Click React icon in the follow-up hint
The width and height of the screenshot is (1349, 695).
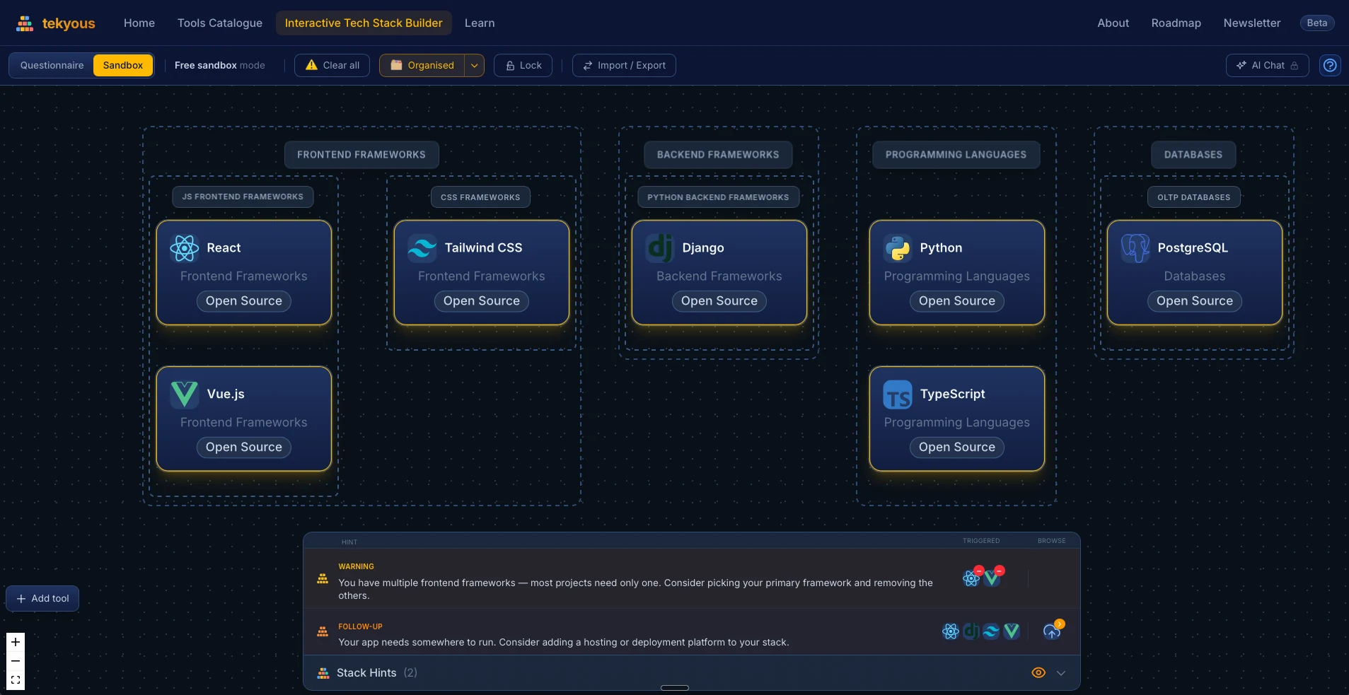[951, 631]
